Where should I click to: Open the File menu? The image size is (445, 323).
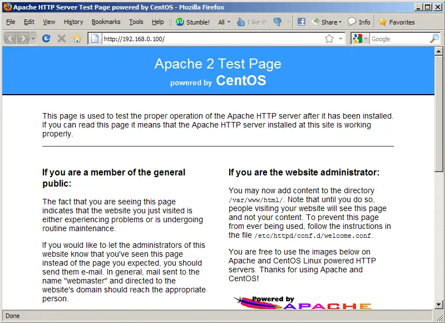click(x=11, y=22)
